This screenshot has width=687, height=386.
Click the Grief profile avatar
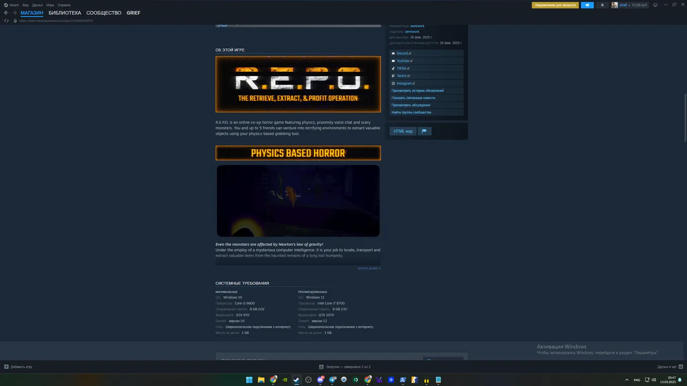tap(615, 5)
